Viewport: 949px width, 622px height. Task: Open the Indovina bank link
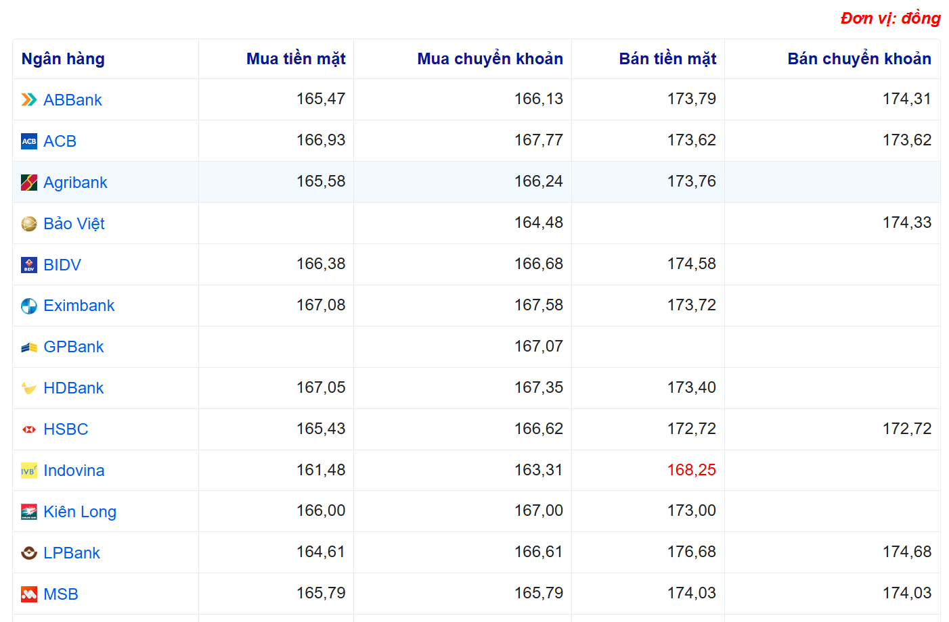click(74, 471)
